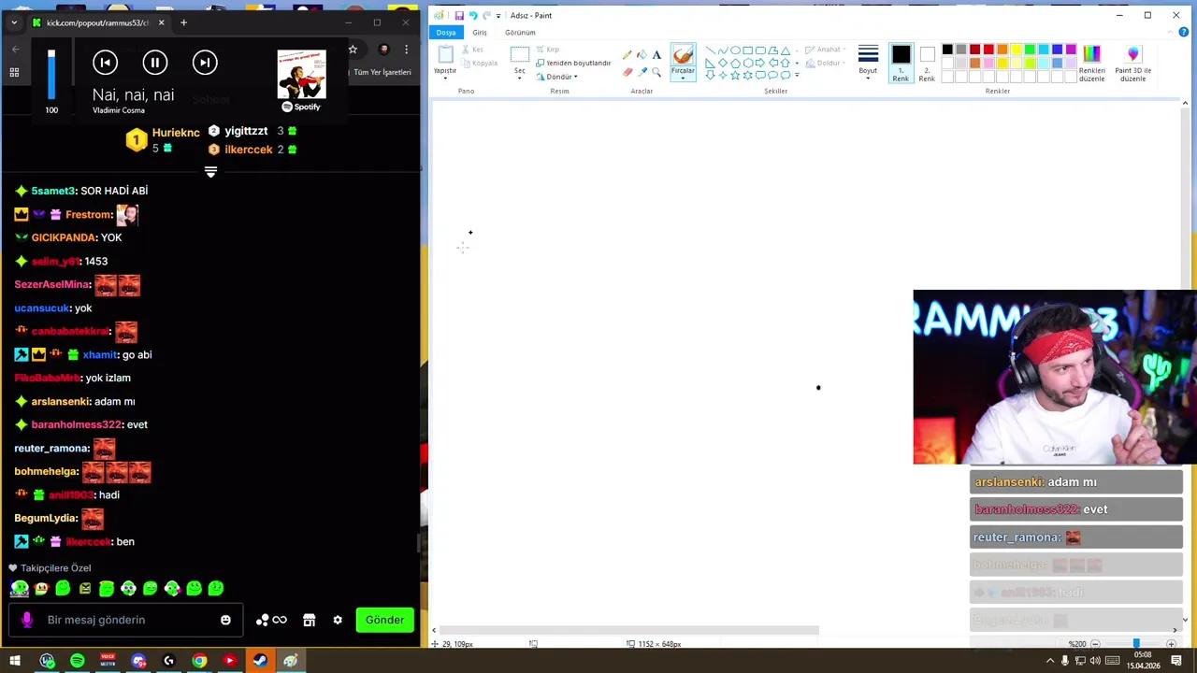Click the Kopyala copy icon
The width and height of the screenshot is (1197, 673).
[x=480, y=63]
